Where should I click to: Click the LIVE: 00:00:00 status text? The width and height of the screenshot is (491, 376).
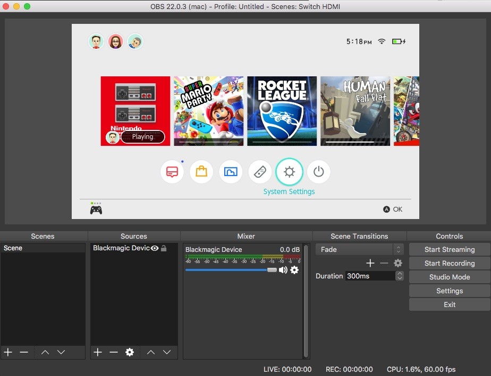point(287,370)
